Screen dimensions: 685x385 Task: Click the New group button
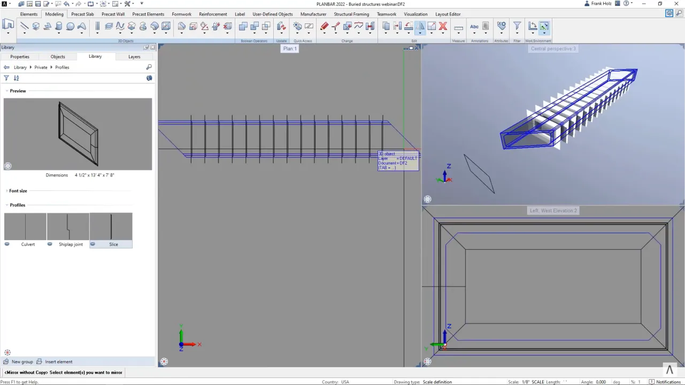click(x=22, y=361)
